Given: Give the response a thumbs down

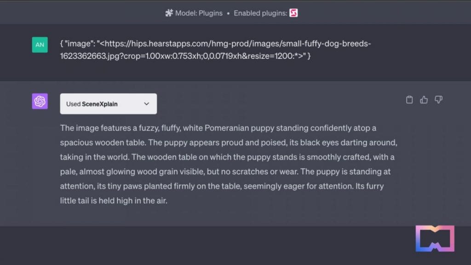Looking at the screenshot, I should (438, 100).
